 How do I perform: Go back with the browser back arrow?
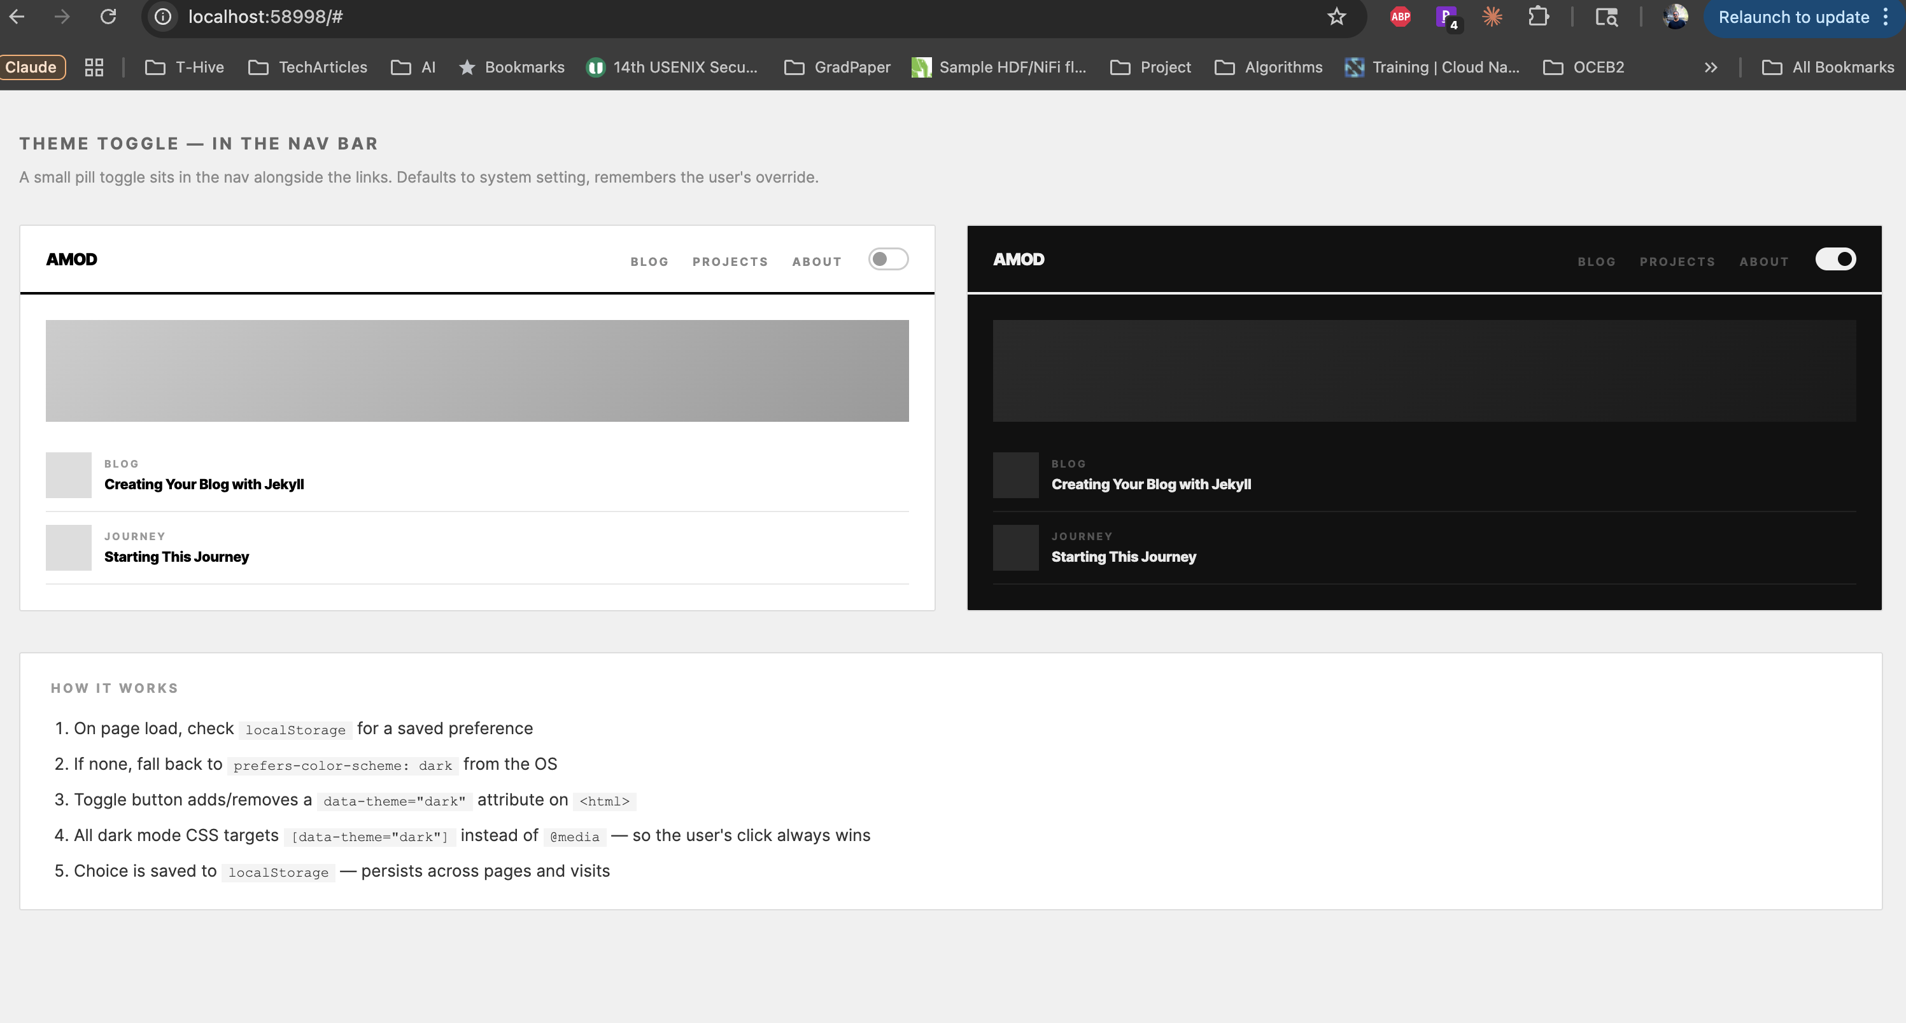pyautogui.click(x=17, y=17)
